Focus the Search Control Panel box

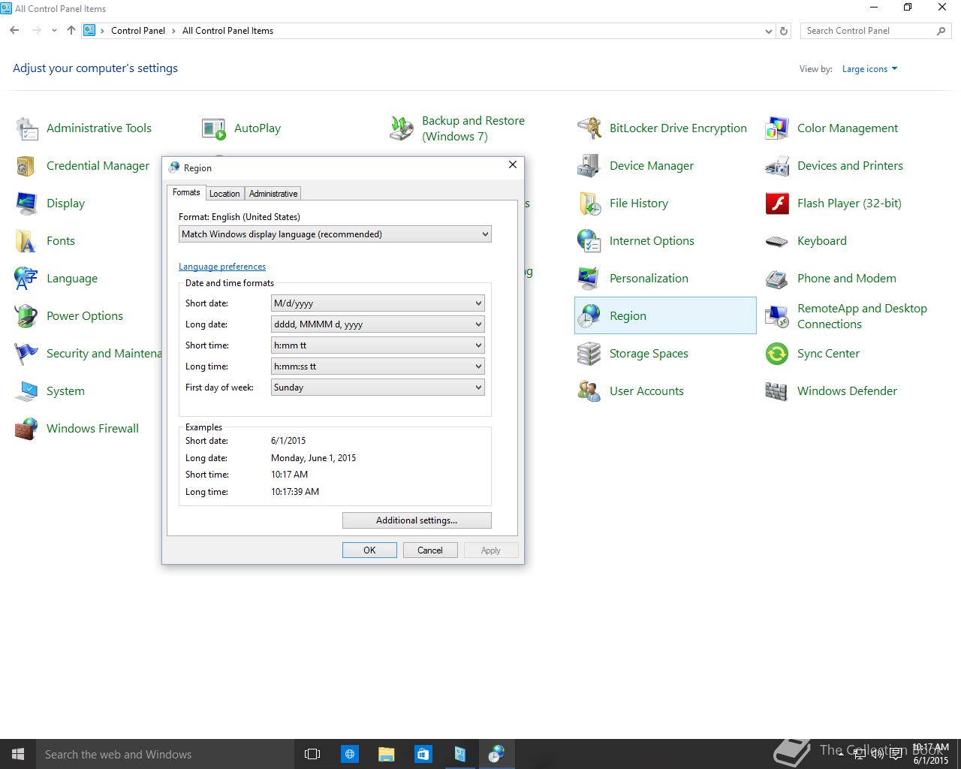[x=875, y=31]
